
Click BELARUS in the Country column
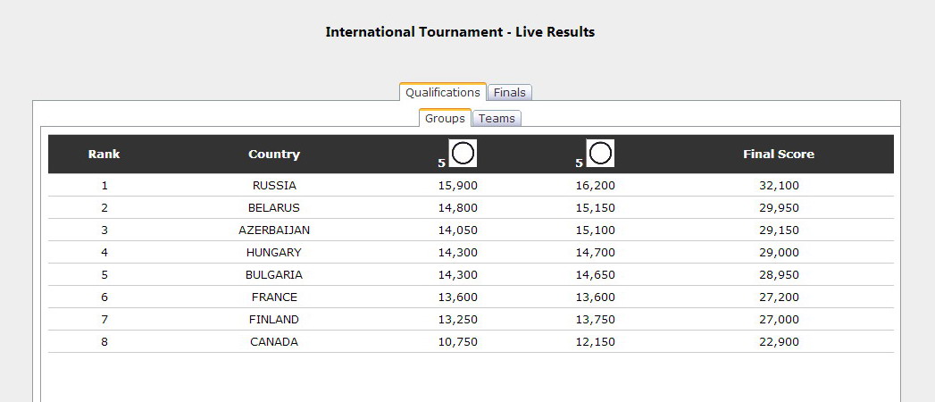pos(274,208)
